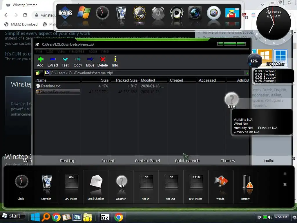The height and width of the screenshot is (223, 297).
Task: Select the XtremeSetup.exe file row
Action: [58, 92]
